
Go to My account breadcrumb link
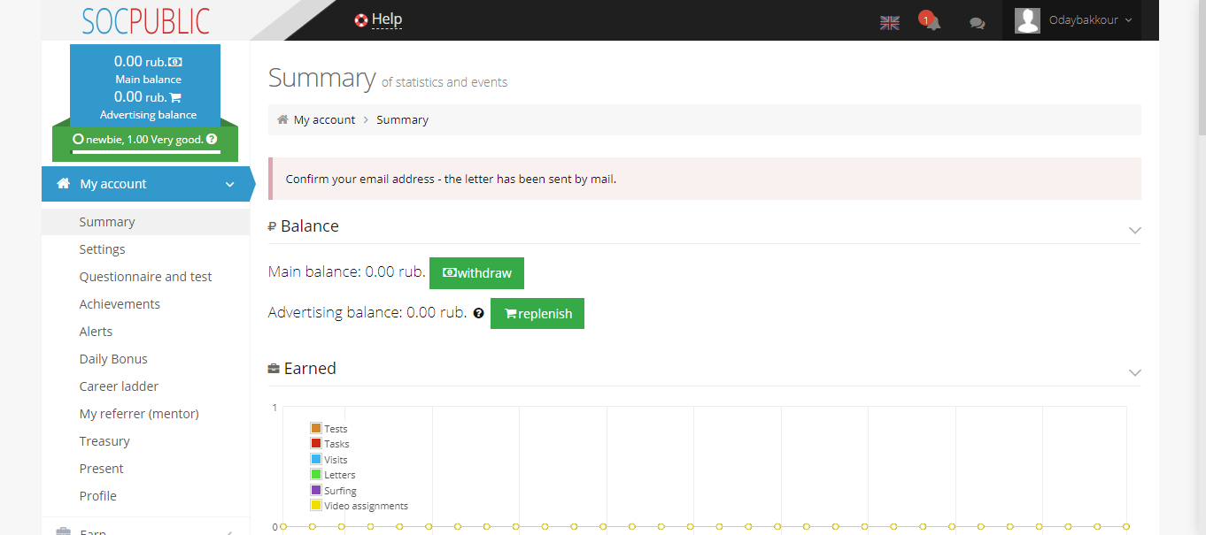324,119
